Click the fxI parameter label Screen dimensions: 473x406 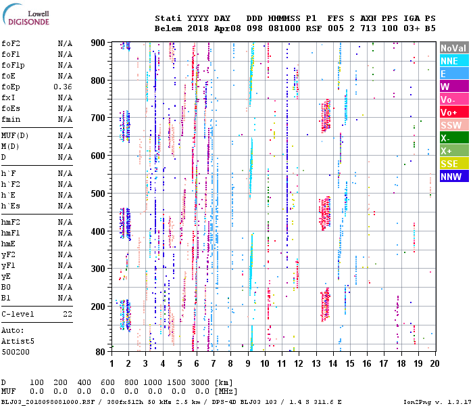coord(8,97)
